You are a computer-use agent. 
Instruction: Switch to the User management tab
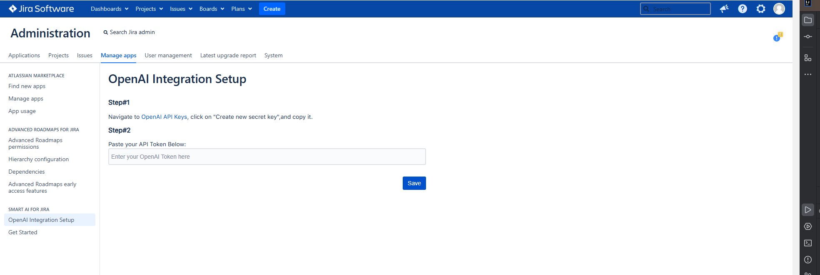coord(168,55)
